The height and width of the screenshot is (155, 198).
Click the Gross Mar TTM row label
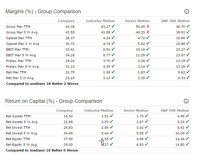coord(18,27)
